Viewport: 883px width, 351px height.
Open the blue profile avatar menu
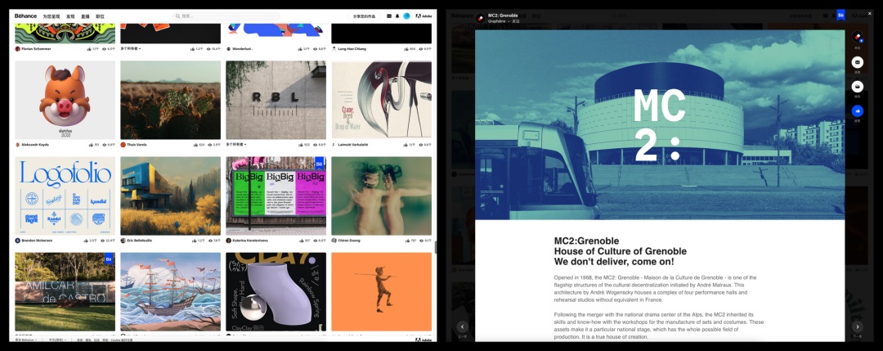pyautogui.click(x=406, y=16)
